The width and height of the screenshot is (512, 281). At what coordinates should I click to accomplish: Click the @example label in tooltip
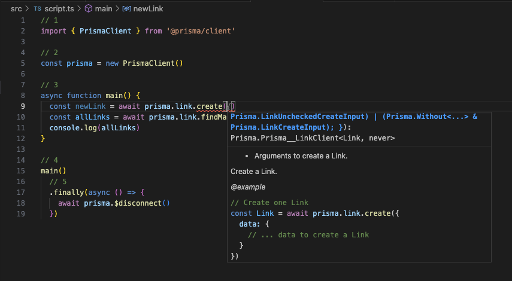point(248,187)
